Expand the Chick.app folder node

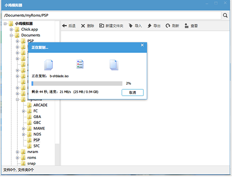point(11,29)
